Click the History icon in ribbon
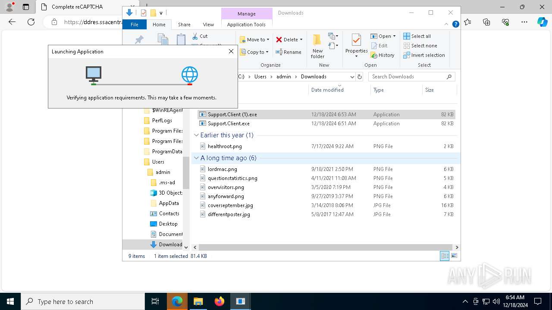Screen dimensions: 552x310 [374, 55]
